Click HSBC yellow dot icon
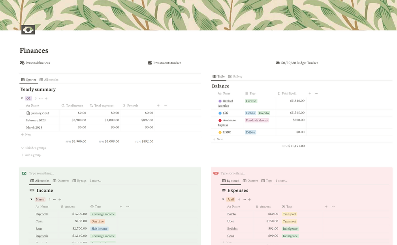This screenshot has width=397, height=245. 220,132
